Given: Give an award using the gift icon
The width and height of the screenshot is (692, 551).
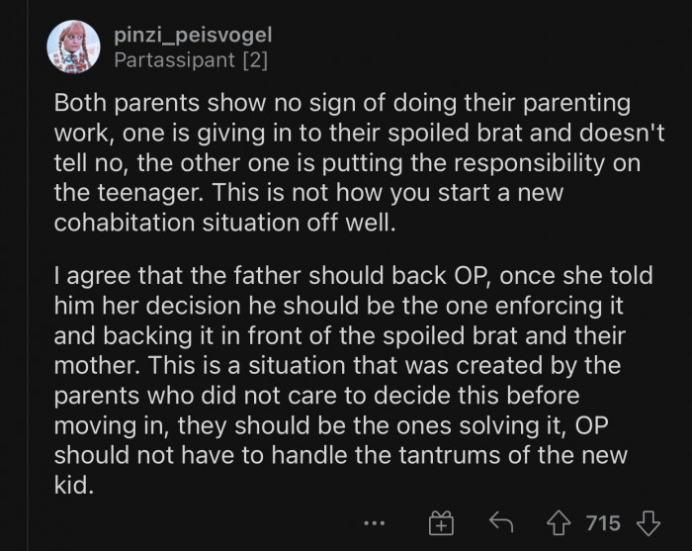Looking at the screenshot, I should point(438,523).
